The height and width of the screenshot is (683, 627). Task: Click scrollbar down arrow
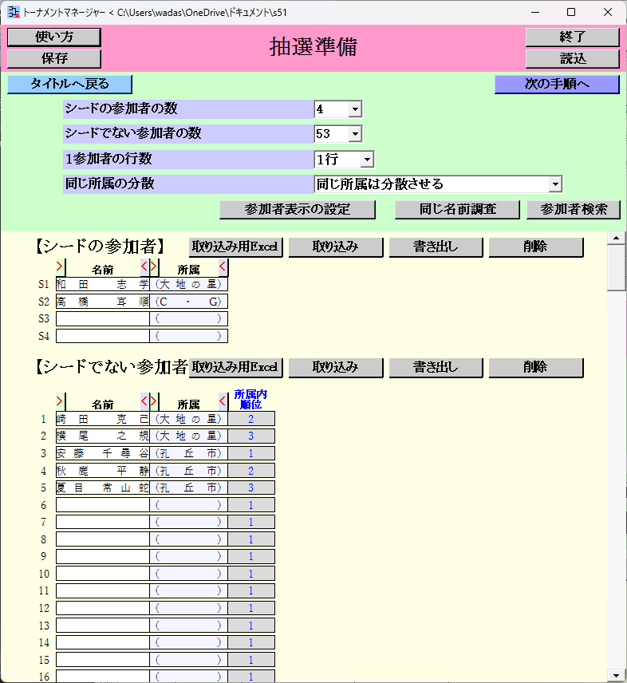(616, 676)
